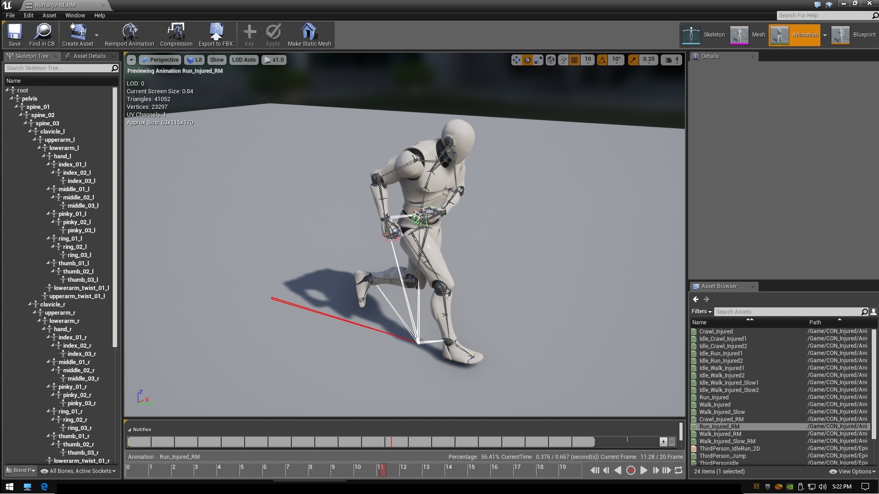The height and width of the screenshot is (494, 879).
Task: Open the Perspective view dropdown
Action: click(x=160, y=59)
